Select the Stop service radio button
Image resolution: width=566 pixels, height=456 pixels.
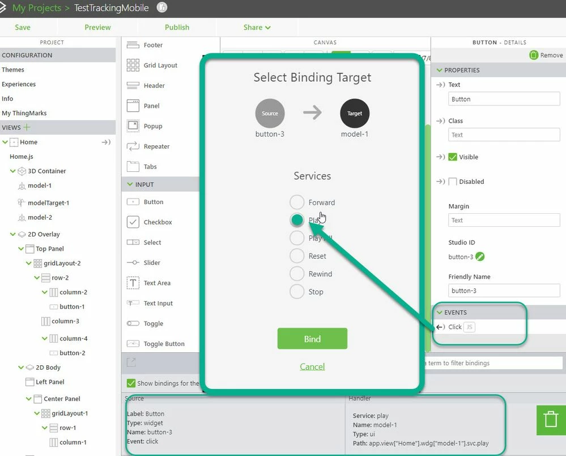297,292
